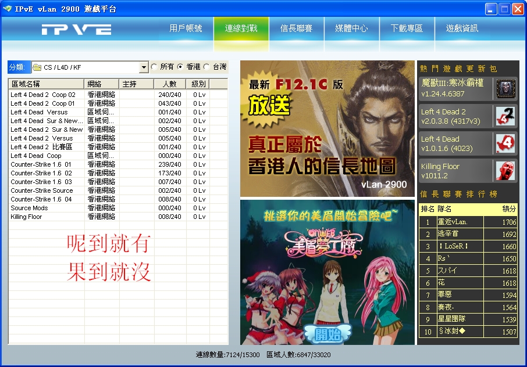
Task: Select Left 4 Dead 2 Sur & New room
Action: [x=118, y=130]
